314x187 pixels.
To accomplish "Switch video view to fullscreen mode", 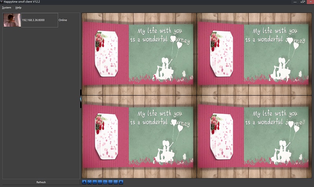I will click(89, 182).
